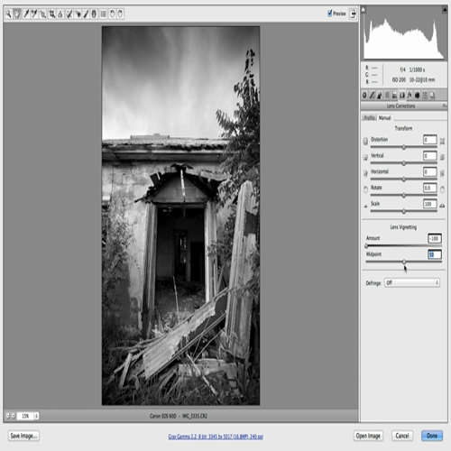Open the Basic panel tab icon

tap(364, 96)
